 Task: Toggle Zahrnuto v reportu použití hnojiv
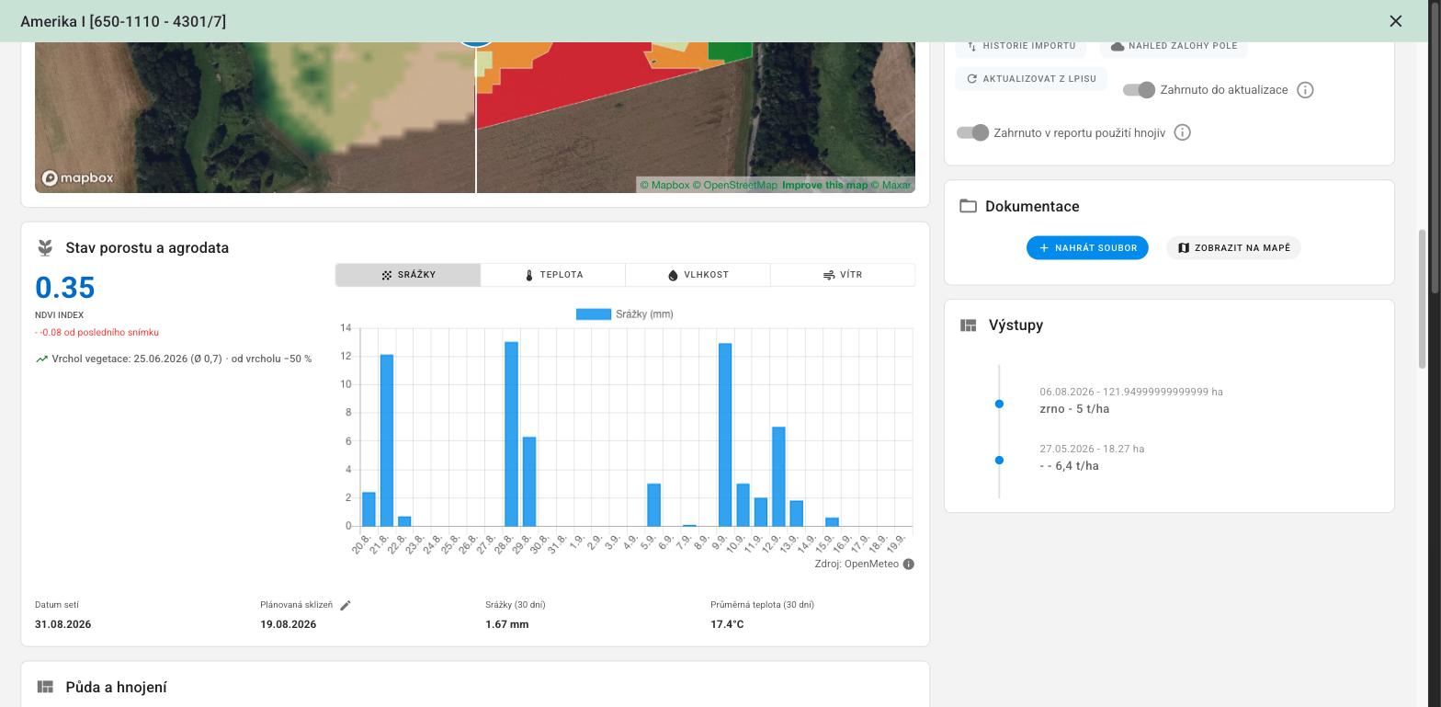[972, 132]
